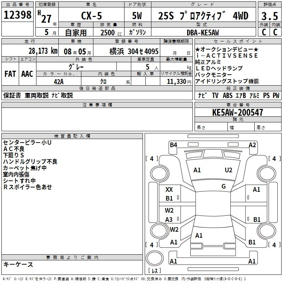This screenshot has width=283, height=283.
Task: Click the PW genuine equipment item
Action: click(x=276, y=95)
